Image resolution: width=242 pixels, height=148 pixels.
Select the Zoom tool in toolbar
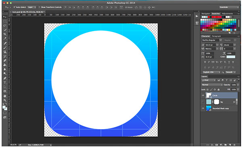click(5, 100)
